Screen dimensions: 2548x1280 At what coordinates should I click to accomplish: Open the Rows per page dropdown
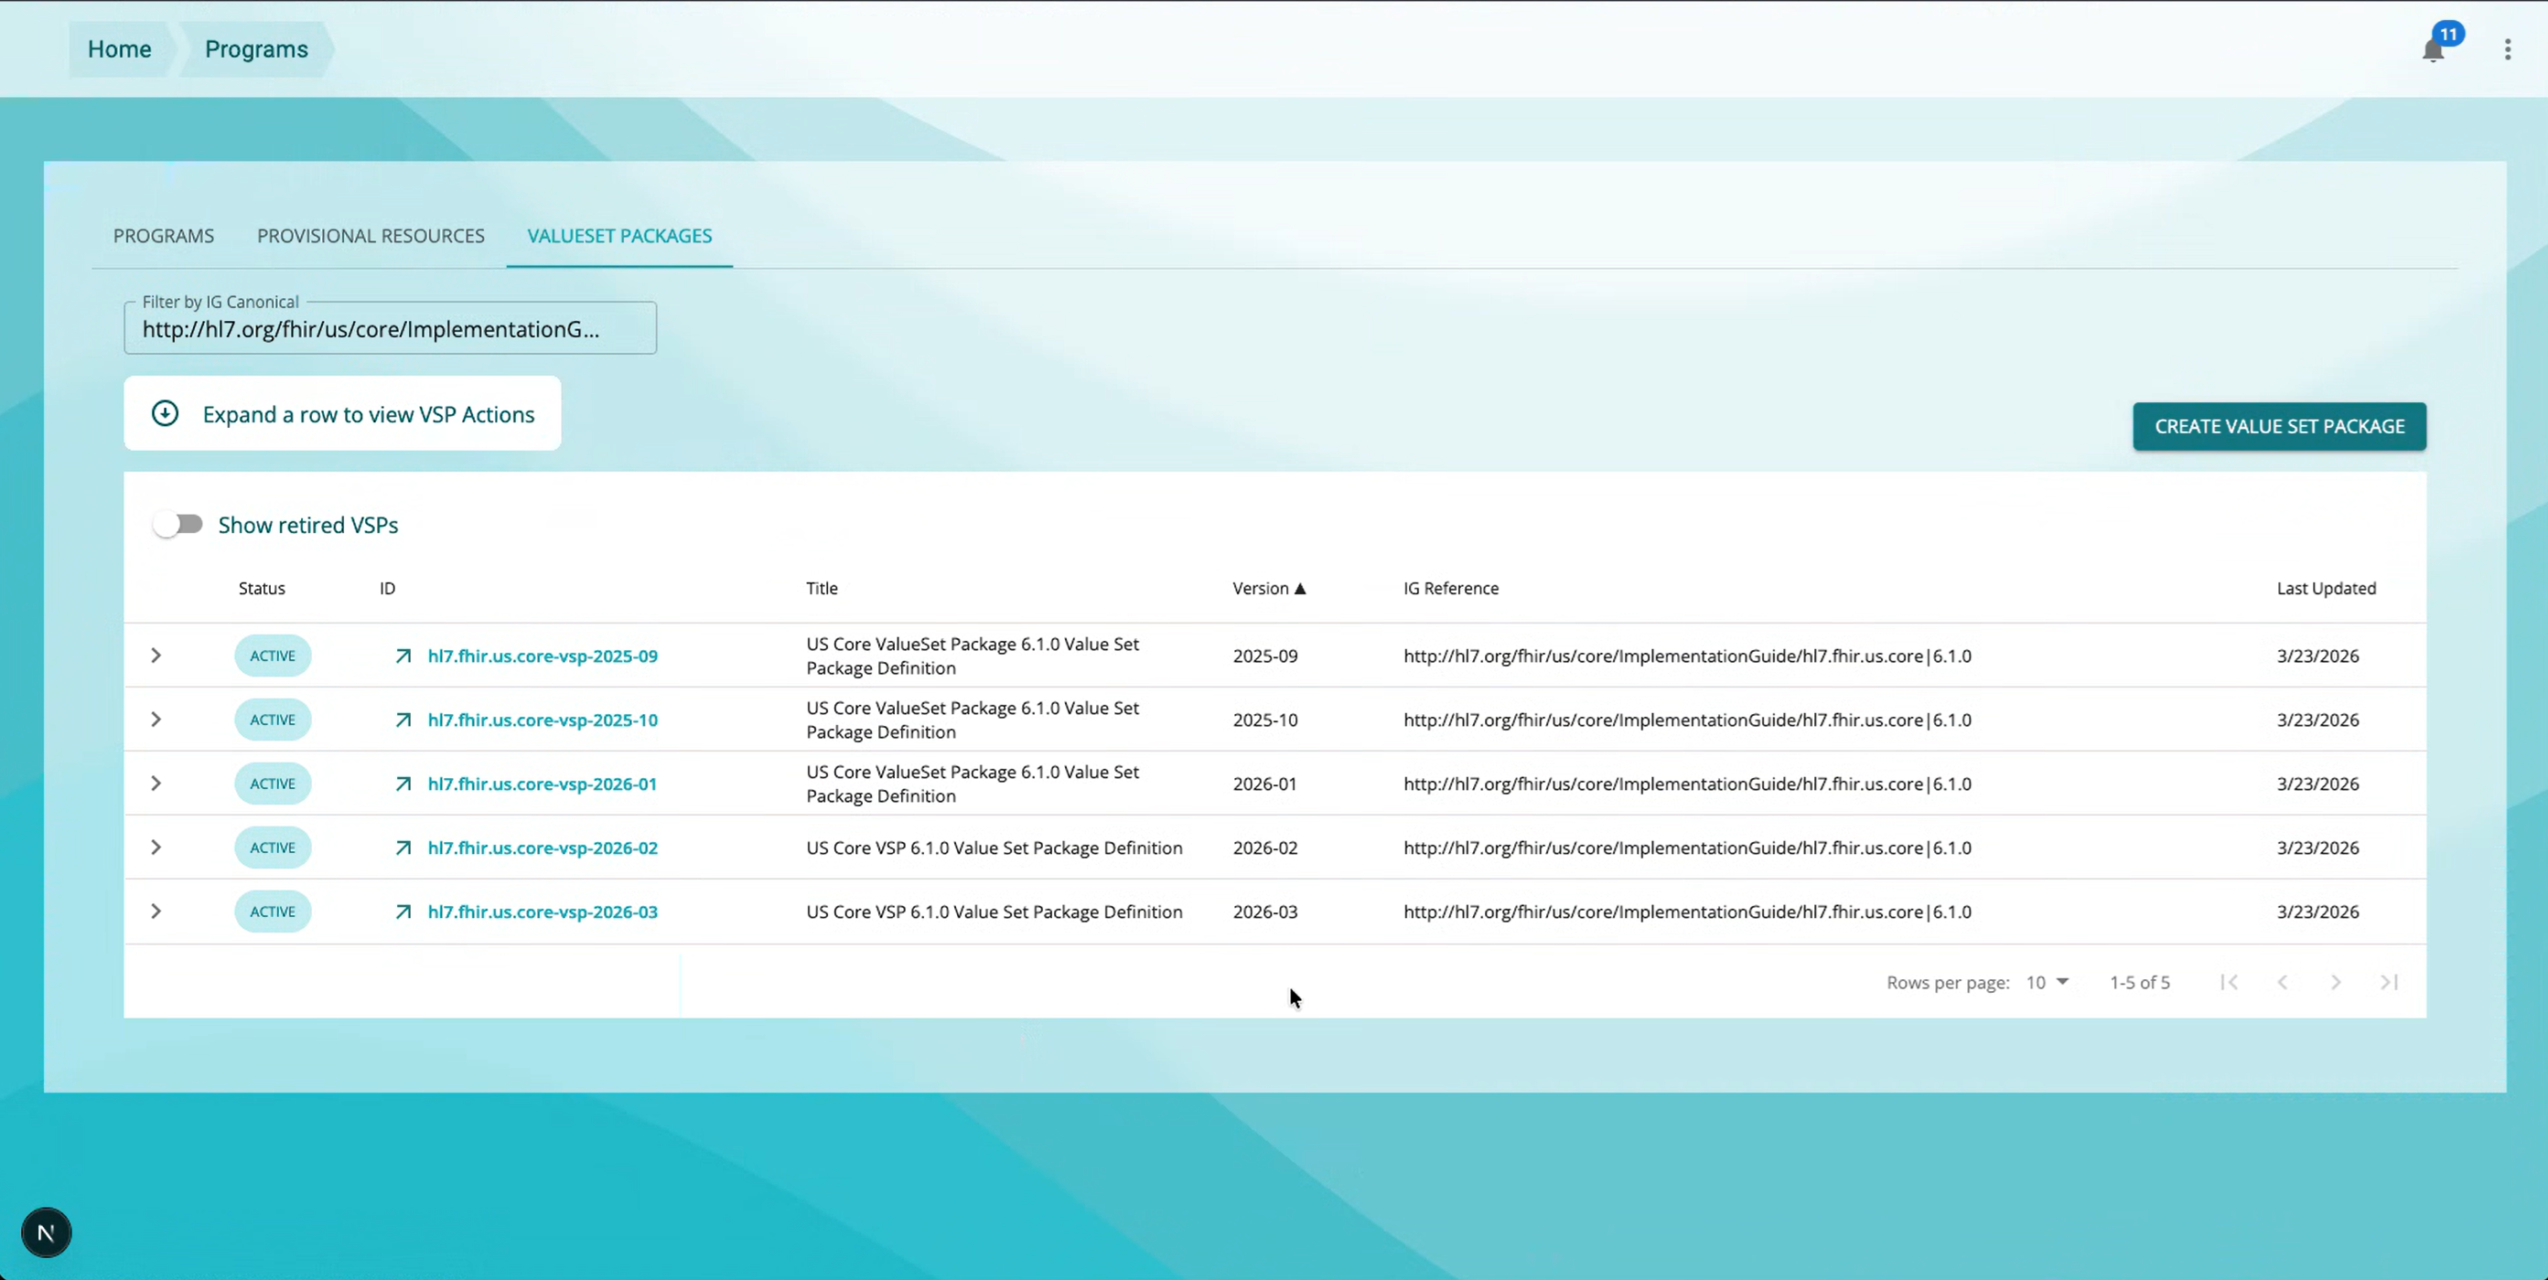tap(2047, 982)
